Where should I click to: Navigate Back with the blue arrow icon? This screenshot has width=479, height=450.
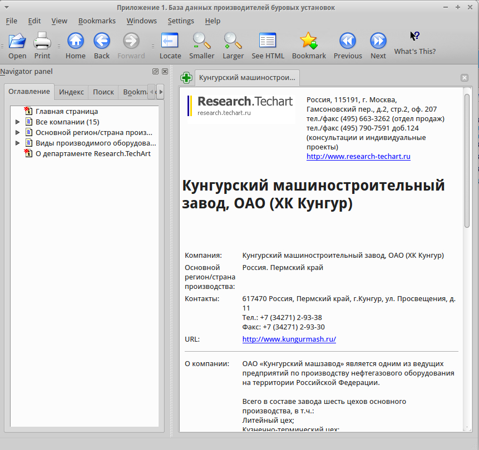click(102, 46)
